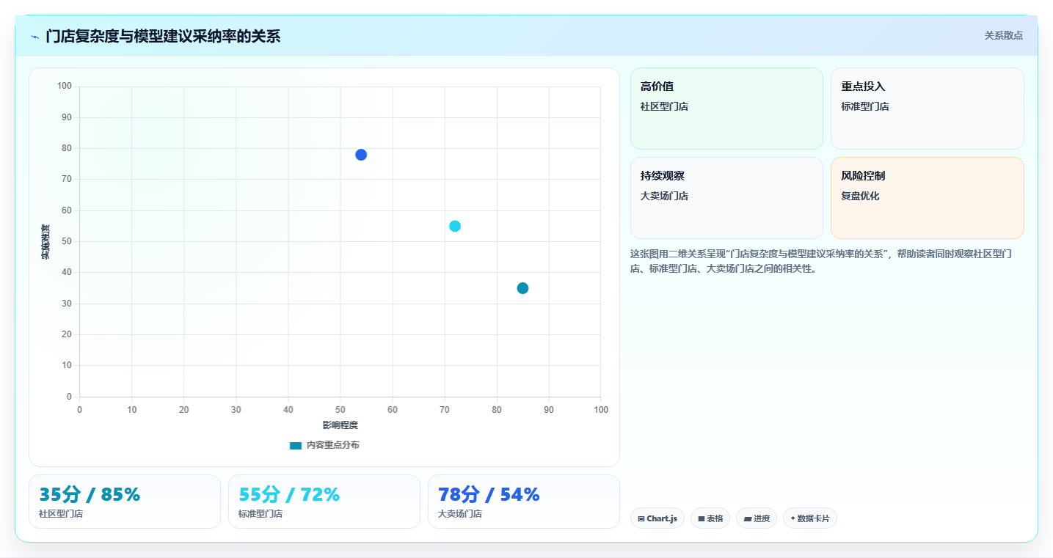1053x558 pixels.
Task: Click the 进度 tag icon
Action: tap(747, 519)
